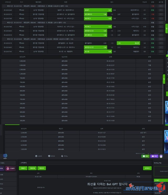The height and width of the screenshot is (195, 168).
Task: Open the cart tab beside the deposit list
Action: click(164, 79)
